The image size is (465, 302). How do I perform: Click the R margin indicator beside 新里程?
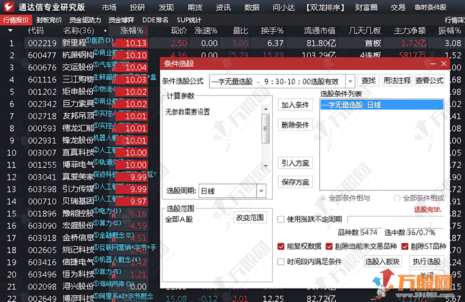(x=113, y=45)
